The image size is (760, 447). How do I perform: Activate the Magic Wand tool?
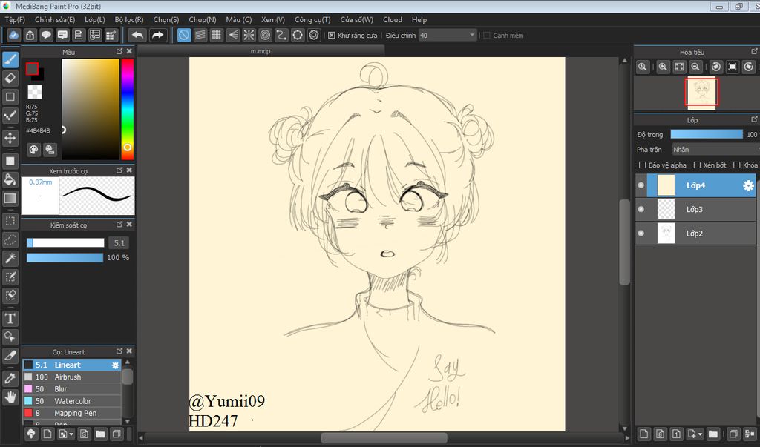pos(10,258)
